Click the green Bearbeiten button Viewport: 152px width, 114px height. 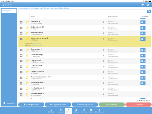click(112, 105)
